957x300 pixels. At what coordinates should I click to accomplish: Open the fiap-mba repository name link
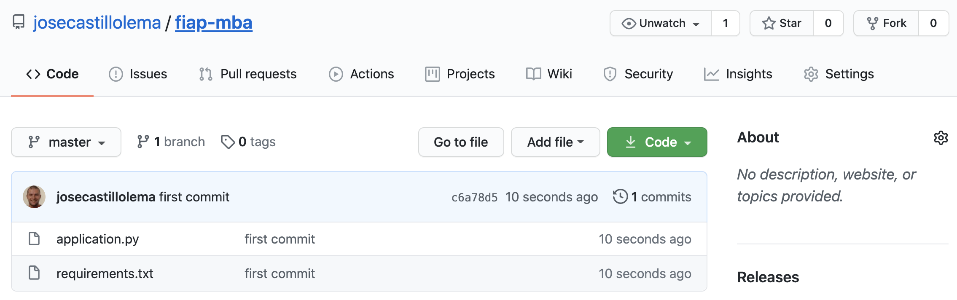[214, 23]
